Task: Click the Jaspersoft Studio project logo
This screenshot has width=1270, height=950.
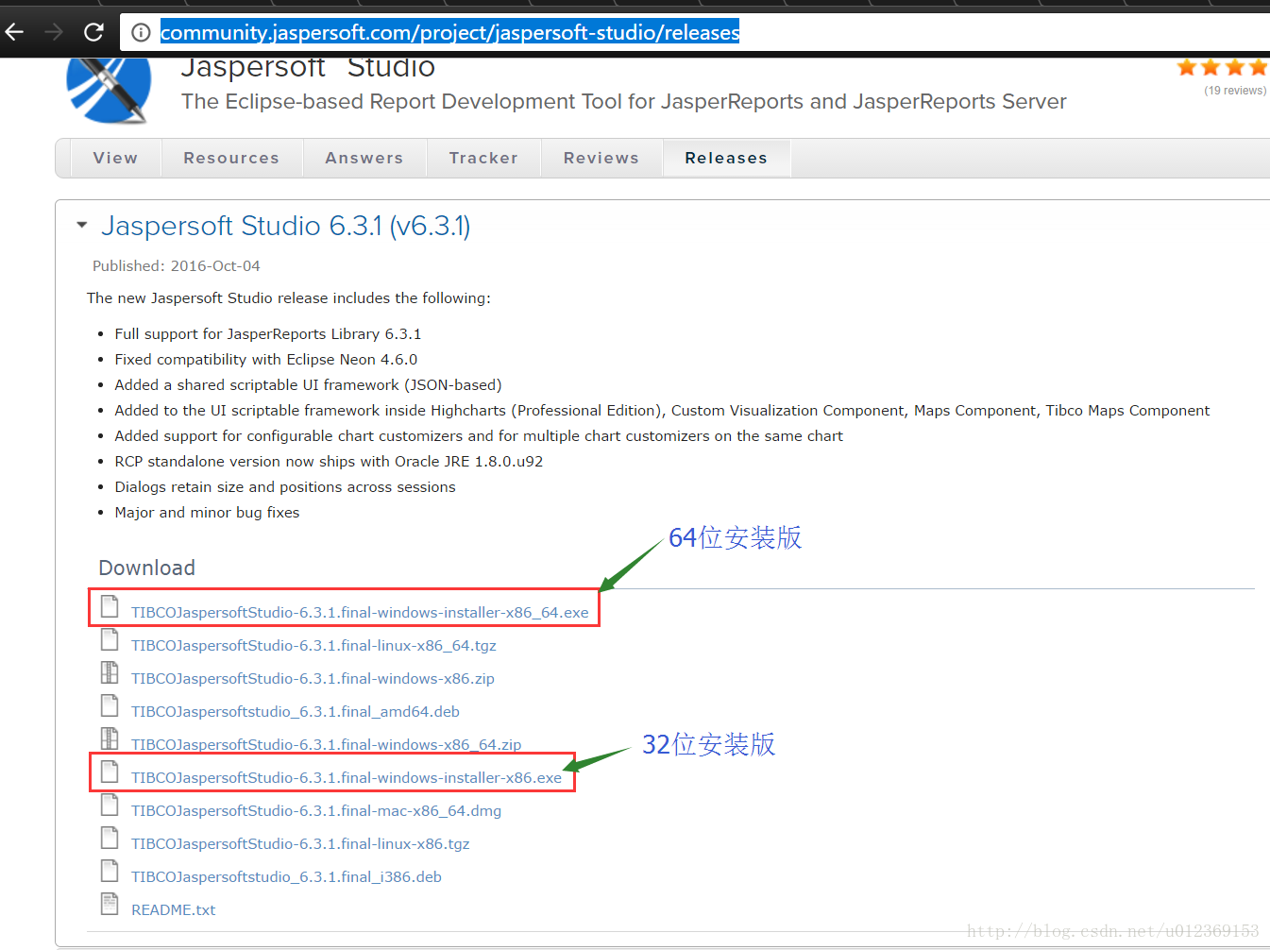Action: tap(109, 90)
